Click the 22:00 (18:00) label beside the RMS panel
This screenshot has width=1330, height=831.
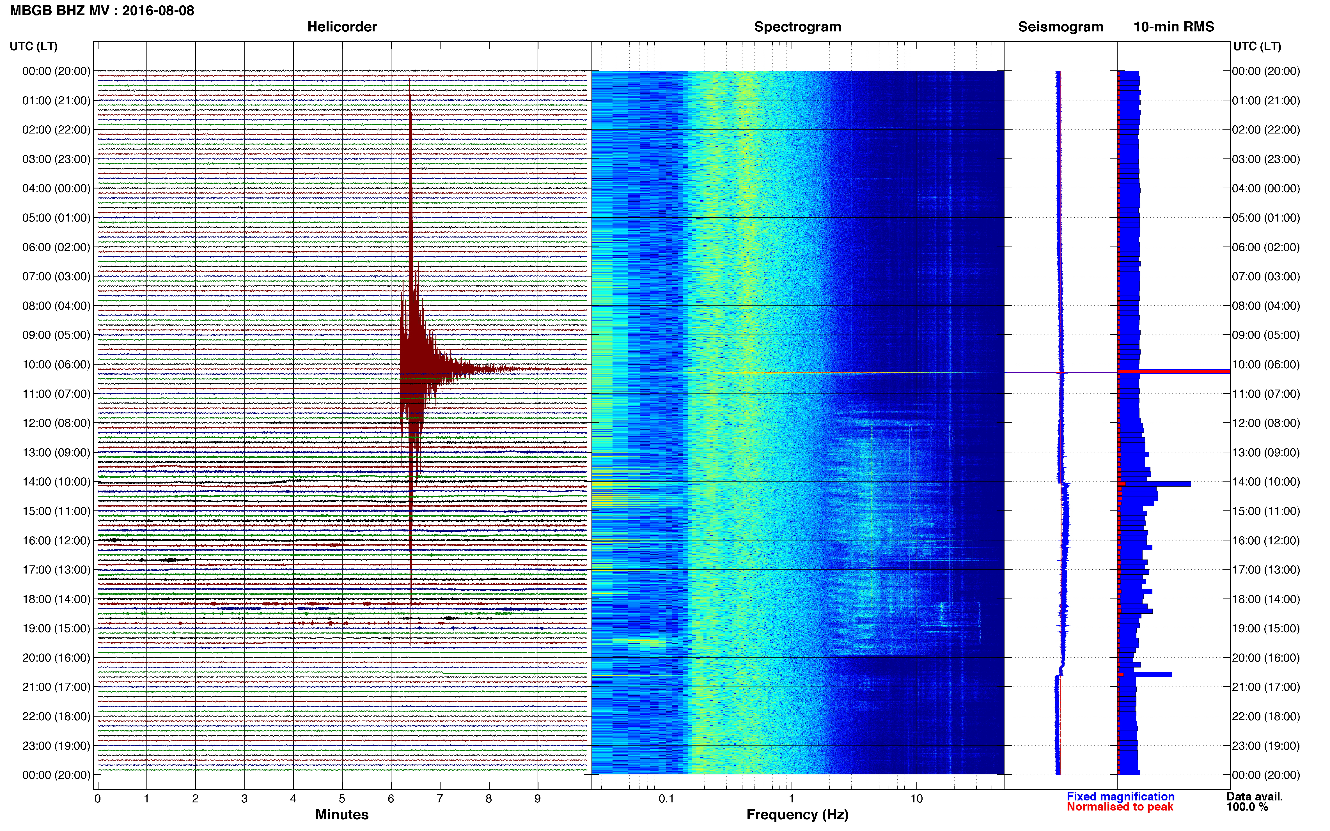pyautogui.click(x=1266, y=717)
